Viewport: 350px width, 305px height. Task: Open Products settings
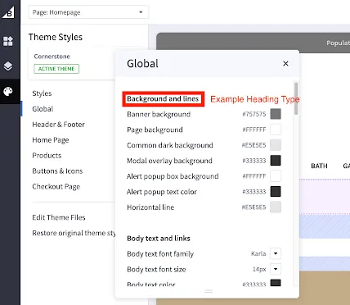click(x=47, y=156)
